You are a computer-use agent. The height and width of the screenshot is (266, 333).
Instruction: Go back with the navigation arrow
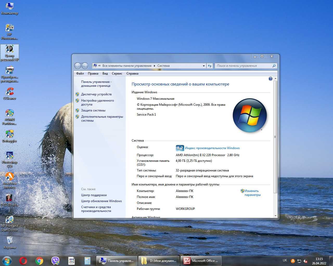tap(78, 66)
